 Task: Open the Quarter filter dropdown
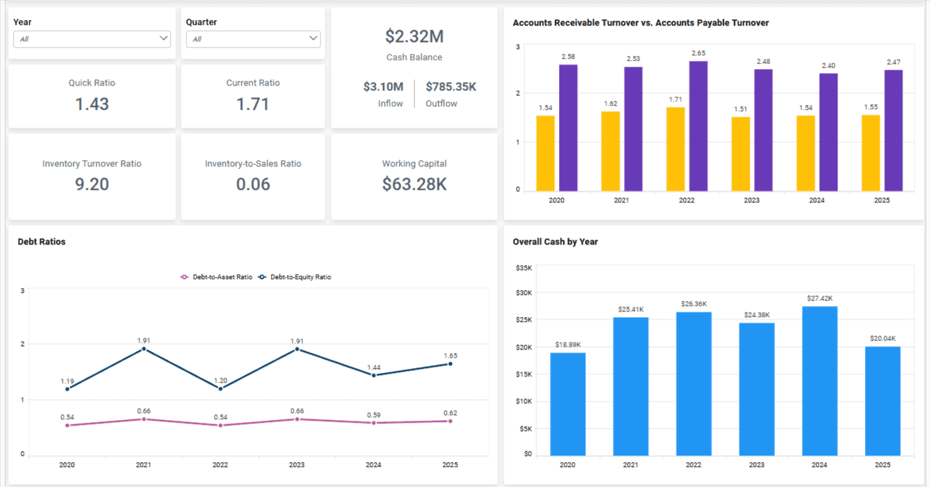pos(253,39)
